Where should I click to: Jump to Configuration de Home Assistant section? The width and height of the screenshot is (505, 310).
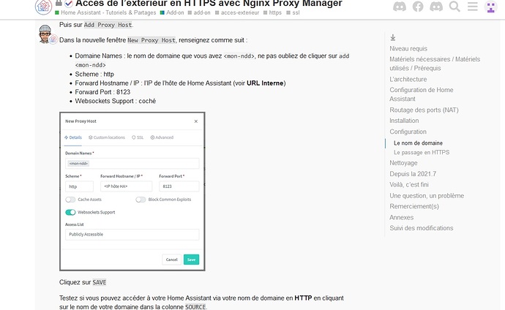[x=422, y=94]
